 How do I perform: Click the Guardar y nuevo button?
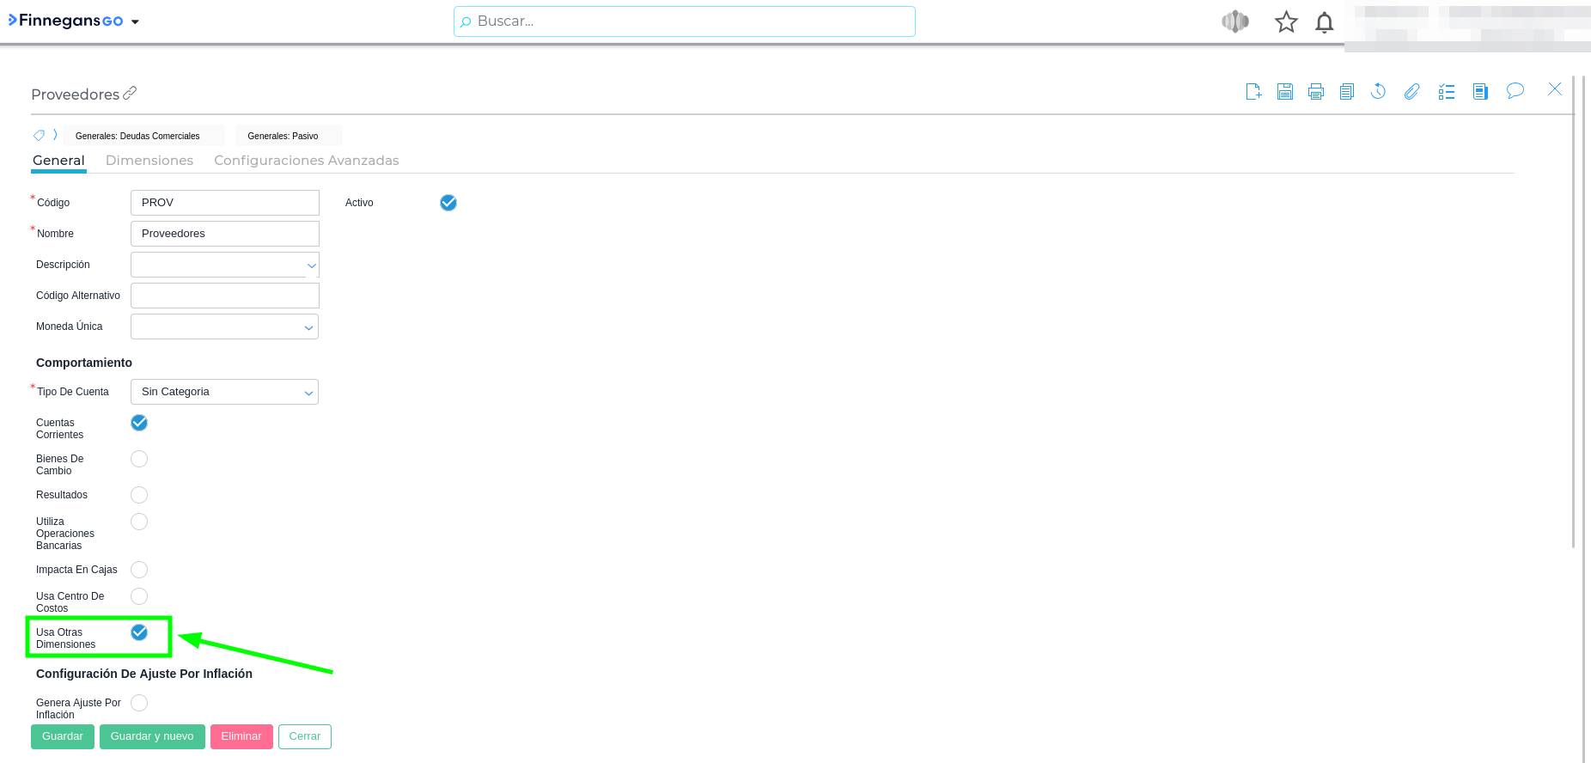tap(152, 736)
